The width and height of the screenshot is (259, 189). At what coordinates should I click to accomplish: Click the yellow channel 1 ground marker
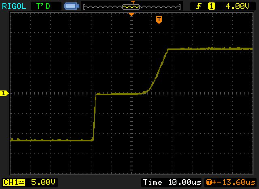pyautogui.click(x=4, y=93)
